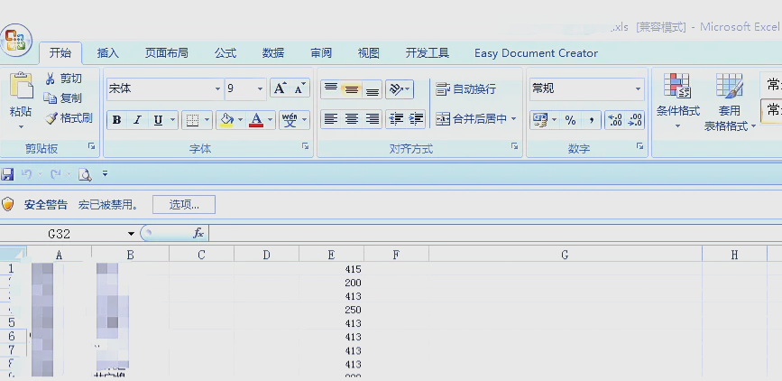Click the Office button logo
This screenshot has width=782, height=381.
(x=17, y=39)
